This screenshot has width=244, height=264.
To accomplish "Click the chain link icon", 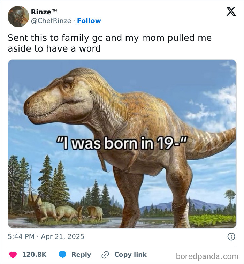I will pyautogui.click(x=105, y=255).
